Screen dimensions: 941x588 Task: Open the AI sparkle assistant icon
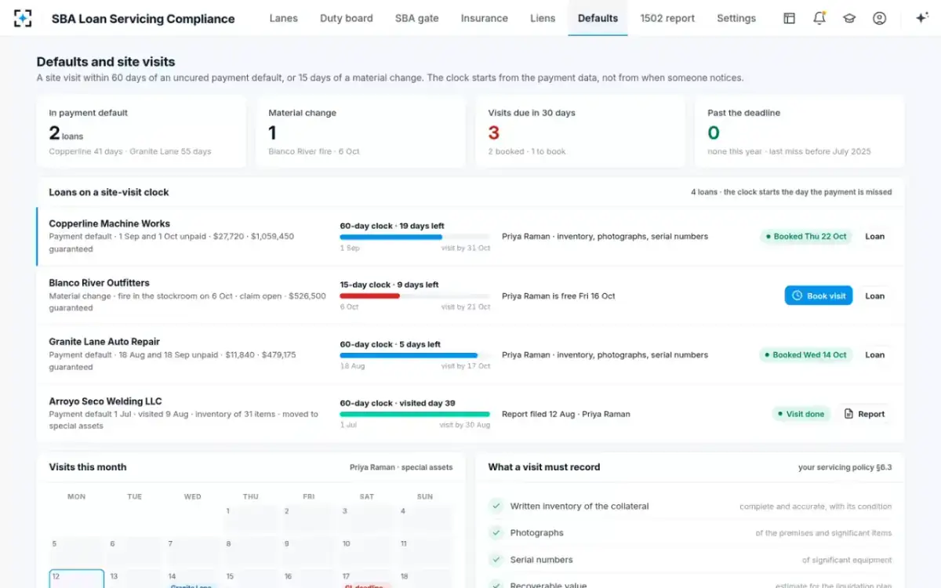click(922, 18)
